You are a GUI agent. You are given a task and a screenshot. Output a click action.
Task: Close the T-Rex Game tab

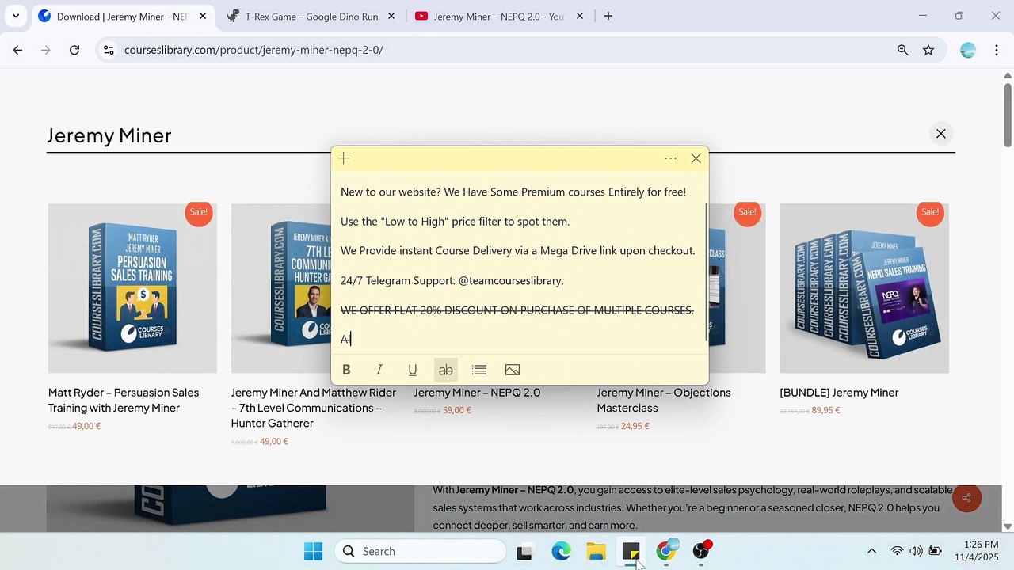click(x=391, y=16)
